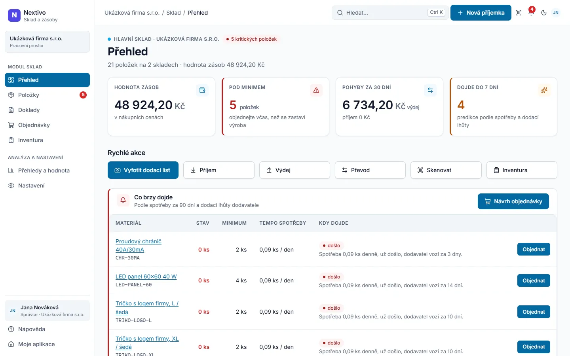The image size is (570, 356).
Task: Click the Příjem quick action button
Action: [219, 170]
